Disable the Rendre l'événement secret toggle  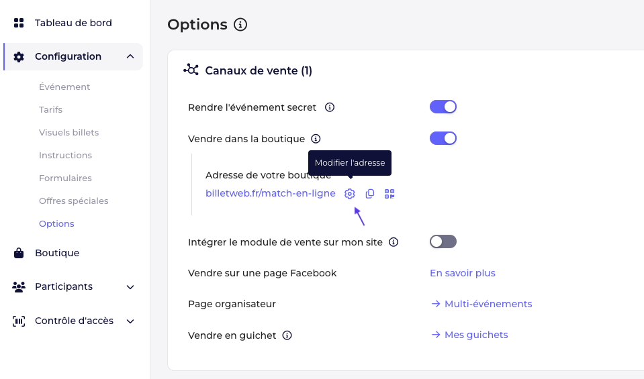[443, 107]
